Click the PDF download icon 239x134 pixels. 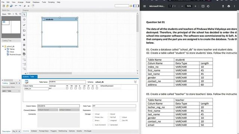pyautogui.click(x=223, y=6)
